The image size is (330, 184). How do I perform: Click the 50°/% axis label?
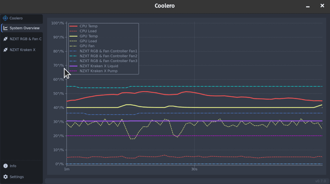pyautogui.click(x=59, y=94)
